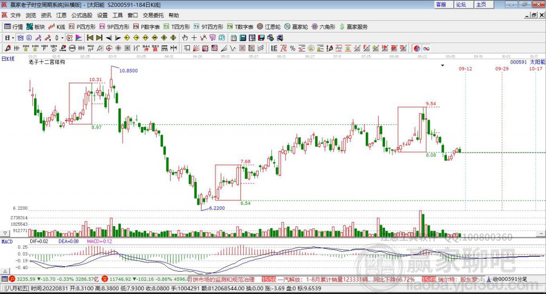Click the 10.8500 high price label
Image resolution: width=546 pixels, height=294 pixels.
coord(129,71)
